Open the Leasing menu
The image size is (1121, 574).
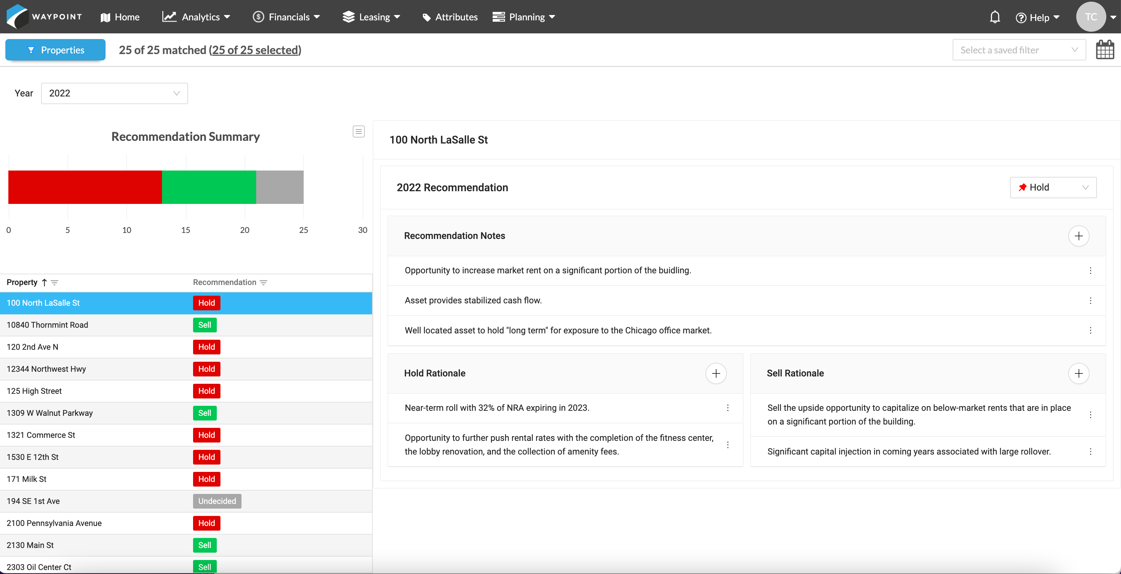(x=371, y=17)
